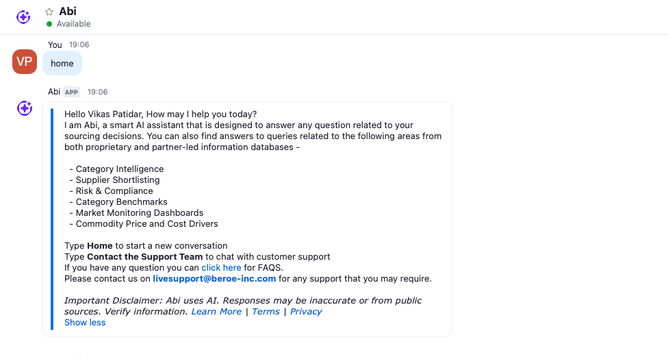Select the 'home' message bubble
668x357 pixels.
click(62, 64)
